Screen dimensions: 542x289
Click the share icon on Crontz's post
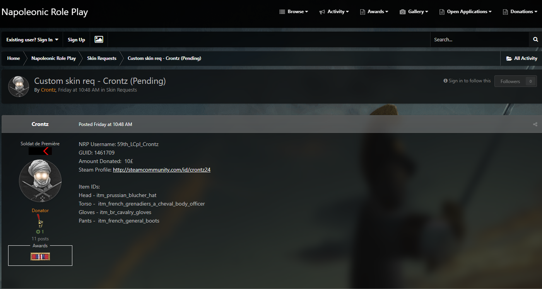tap(535, 124)
